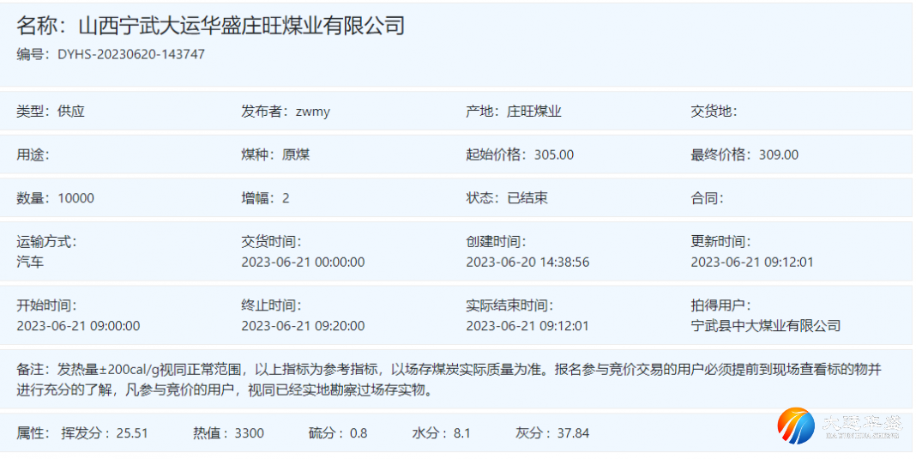This screenshot has height=459, width=916.
Task: Click the publisher name zwmy
Action: (x=312, y=112)
